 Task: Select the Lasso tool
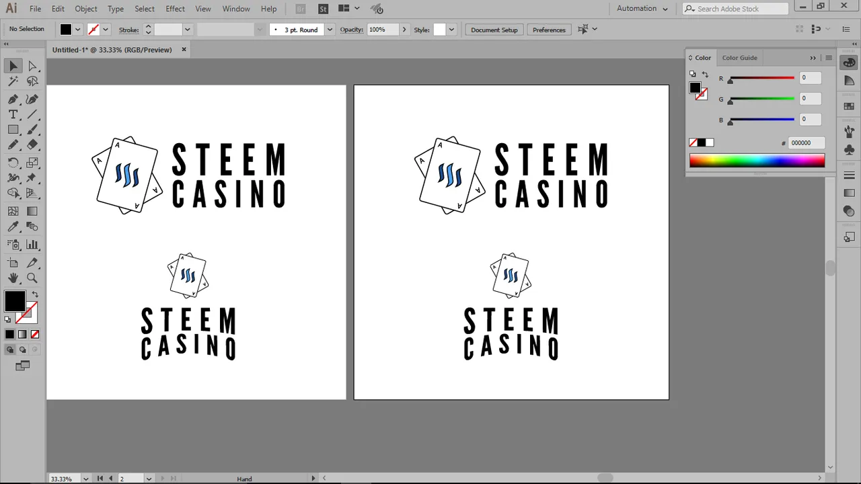click(x=32, y=81)
